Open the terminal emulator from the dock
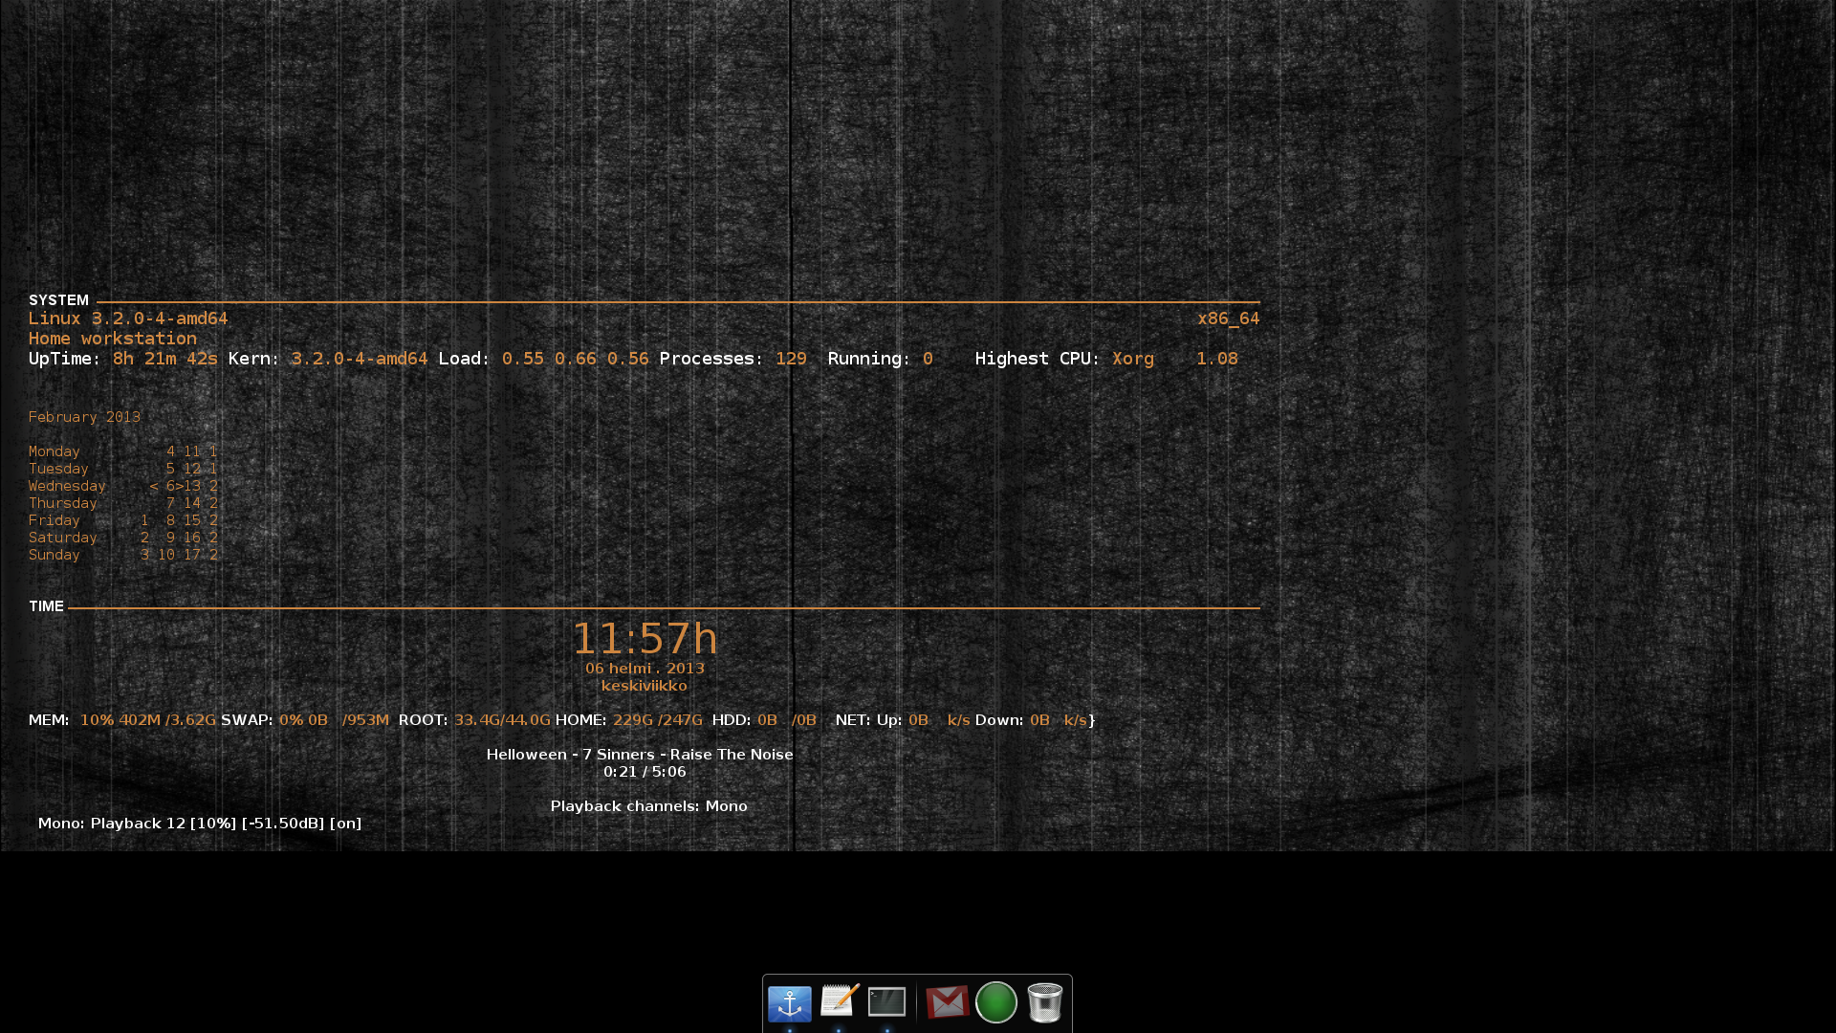1836x1033 pixels. [x=887, y=1002]
